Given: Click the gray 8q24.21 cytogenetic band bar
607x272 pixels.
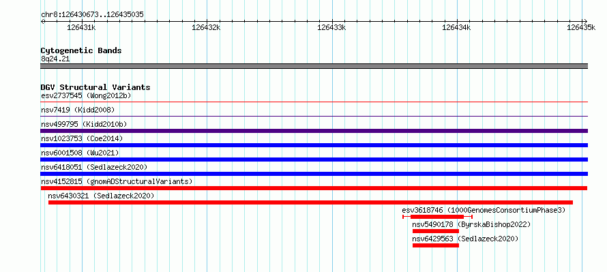Looking at the screenshot, I should tap(314, 66).
